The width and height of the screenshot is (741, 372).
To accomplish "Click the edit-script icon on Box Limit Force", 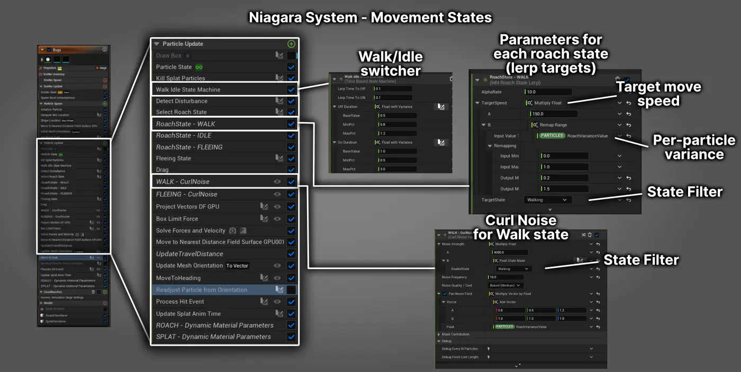I will [264, 218].
